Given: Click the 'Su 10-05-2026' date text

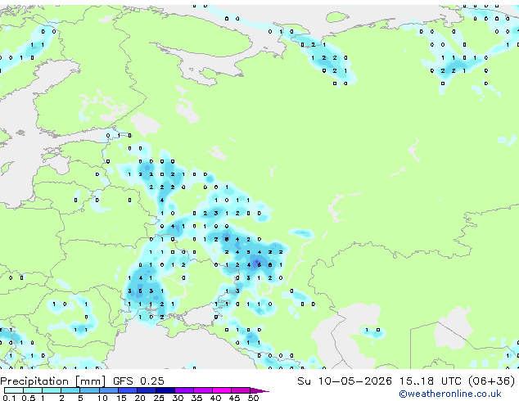Looking at the screenshot, I should click(x=345, y=381).
